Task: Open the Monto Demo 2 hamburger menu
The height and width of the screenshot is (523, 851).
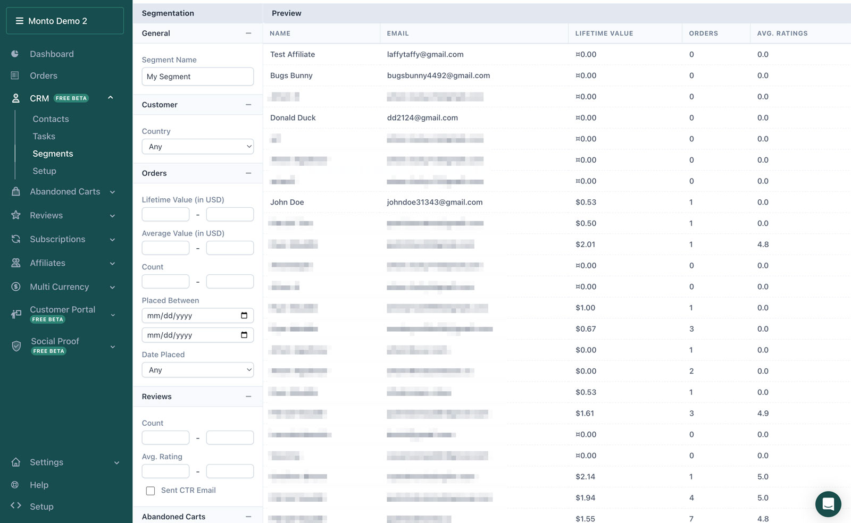Action: [20, 21]
